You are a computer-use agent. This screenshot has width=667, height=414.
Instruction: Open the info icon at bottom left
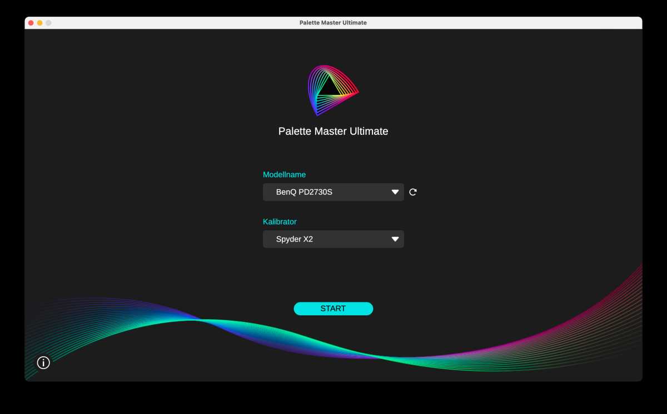(x=43, y=362)
